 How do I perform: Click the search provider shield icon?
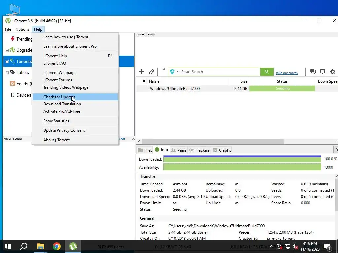(172, 72)
